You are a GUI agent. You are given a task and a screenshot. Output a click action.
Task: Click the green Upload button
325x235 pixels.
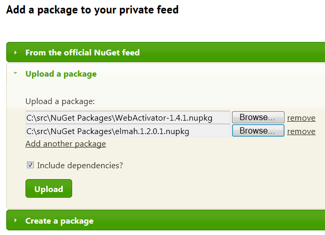(x=49, y=188)
